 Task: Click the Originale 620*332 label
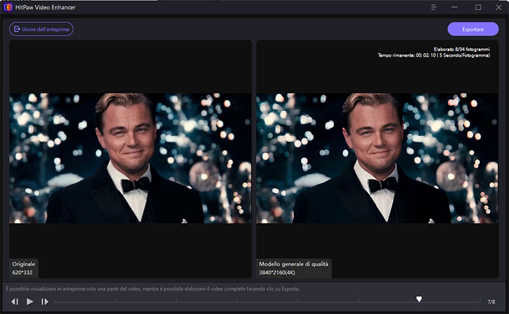coord(24,268)
